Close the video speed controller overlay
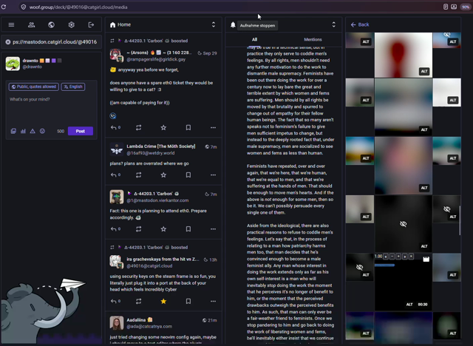 411,257
